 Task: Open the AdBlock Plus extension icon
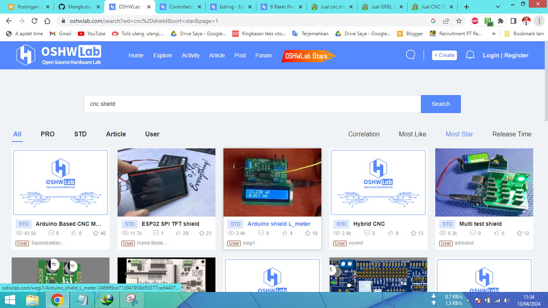[475, 21]
